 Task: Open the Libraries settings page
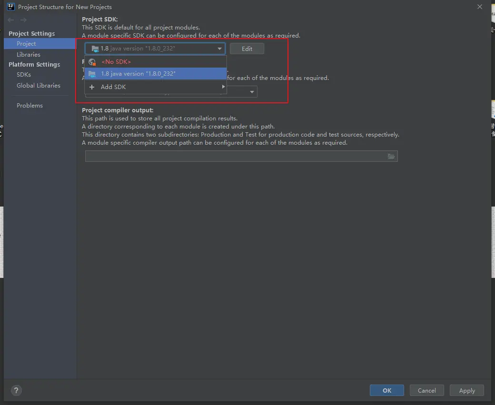29,54
